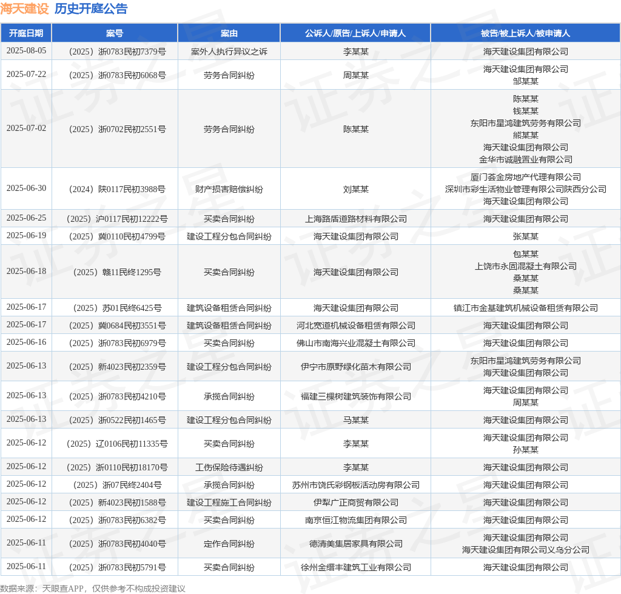621x594 pixels.
Task: Click the date 2025-07-02
Action: point(26,128)
